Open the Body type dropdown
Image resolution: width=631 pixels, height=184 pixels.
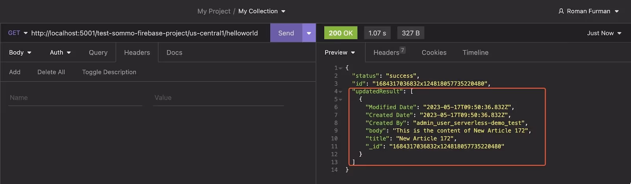[x=20, y=52]
